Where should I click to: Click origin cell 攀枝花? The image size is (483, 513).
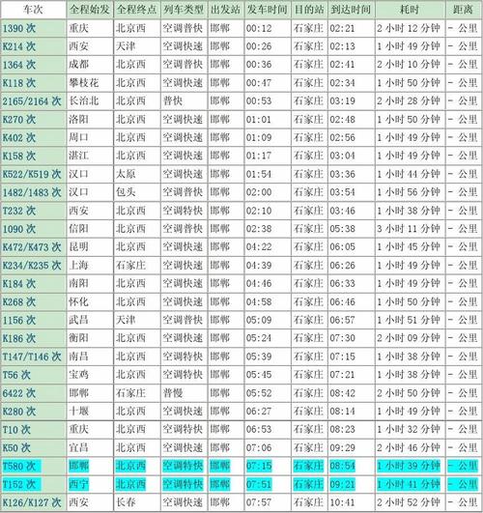pyautogui.click(x=84, y=83)
